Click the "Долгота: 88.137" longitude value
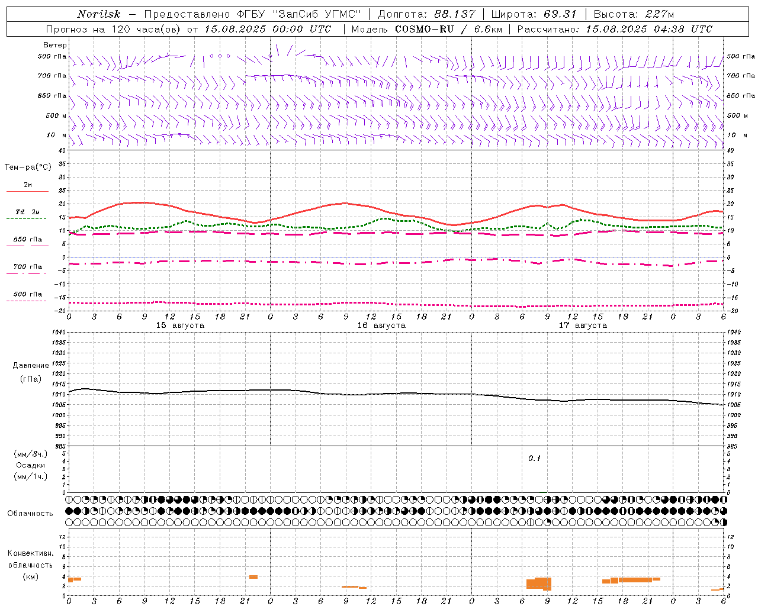This screenshot has width=758, height=606. coord(426,14)
